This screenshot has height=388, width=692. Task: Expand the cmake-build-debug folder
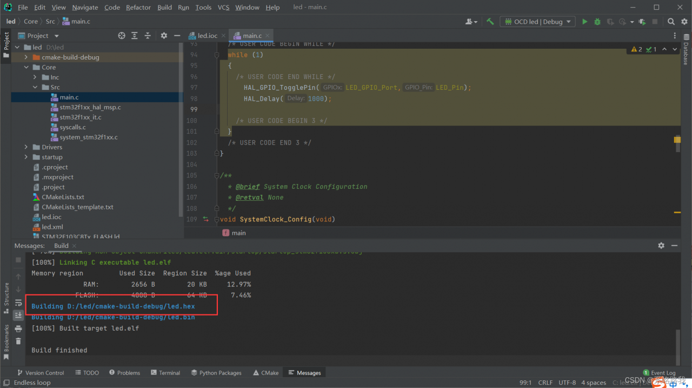tap(26, 57)
